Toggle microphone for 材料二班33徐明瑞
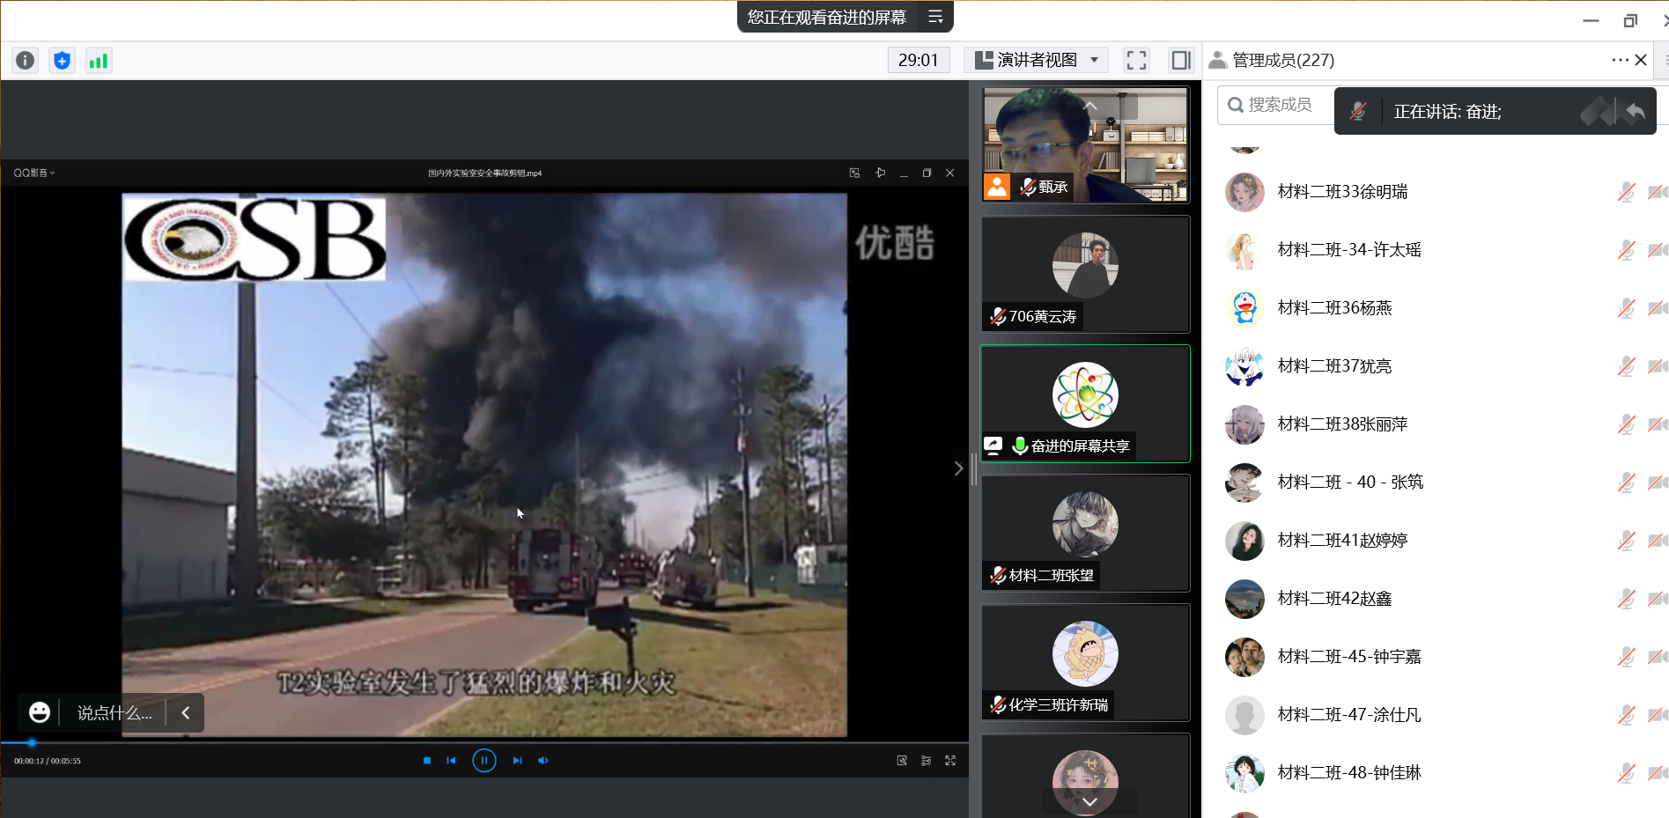Viewport: 1669px width, 818px height. point(1626,192)
